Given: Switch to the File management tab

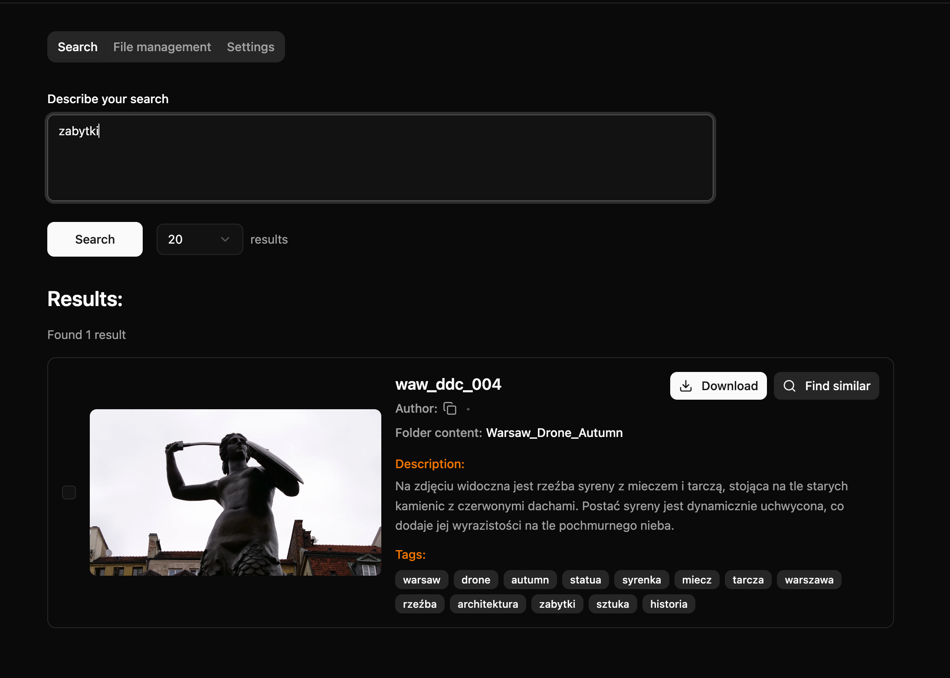Looking at the screenshot, I should (x=162, y=47).
